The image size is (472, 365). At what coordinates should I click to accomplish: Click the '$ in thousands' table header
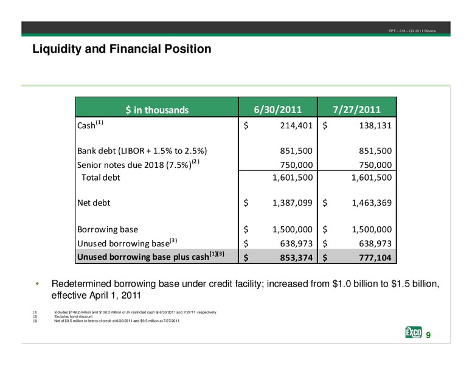157,110
